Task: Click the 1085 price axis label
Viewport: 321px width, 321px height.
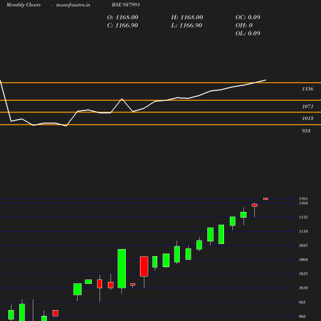Action: pyautogui.click(x=303, y=245)
